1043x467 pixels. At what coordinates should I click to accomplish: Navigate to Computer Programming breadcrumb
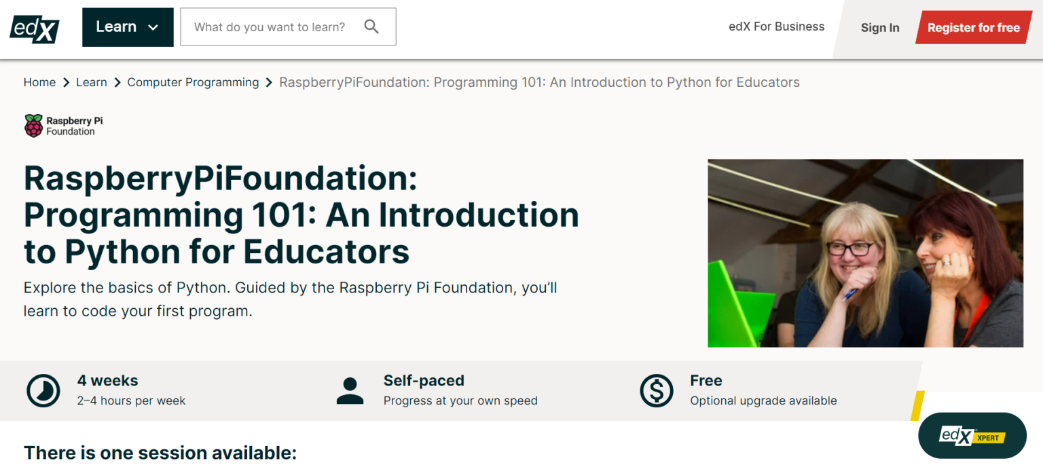(193, 83)
